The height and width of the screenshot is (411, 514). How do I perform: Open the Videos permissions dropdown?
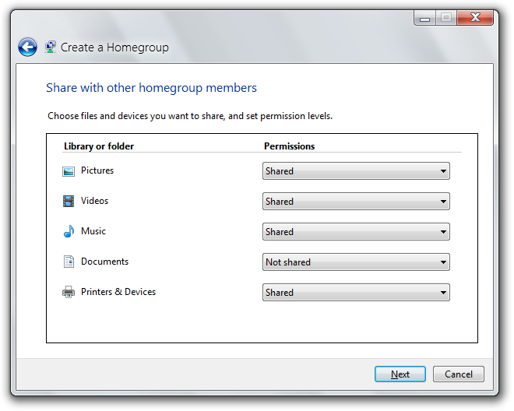tap(356, 202)
